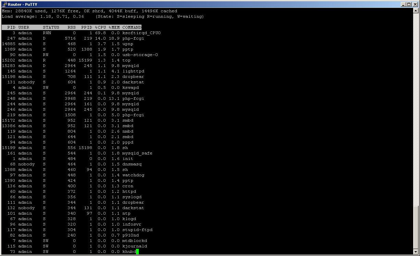Click the 'cron' command text
The width and height of the screenshot is (420, 256).
(x=128, y=186)
